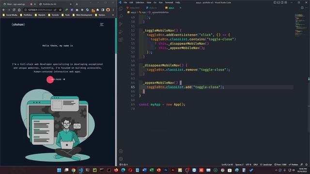
Task: Customize layout in the VS Code title bar
Action: 285,2
